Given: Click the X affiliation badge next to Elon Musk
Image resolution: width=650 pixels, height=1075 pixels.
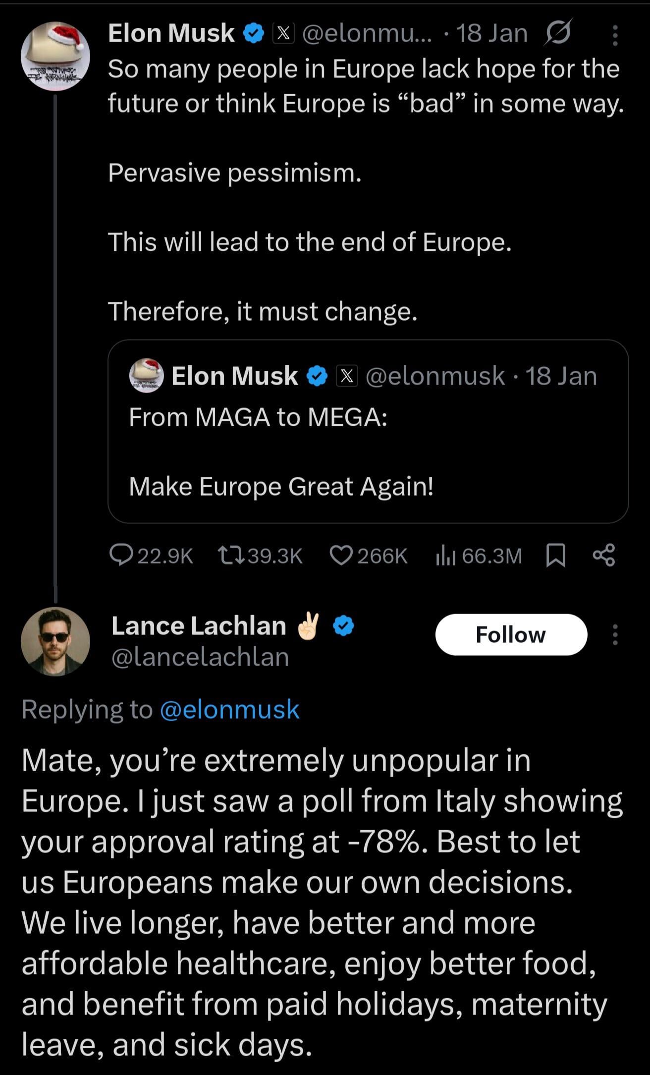Looking at the screenshot, I should click(x=283, y=33).
